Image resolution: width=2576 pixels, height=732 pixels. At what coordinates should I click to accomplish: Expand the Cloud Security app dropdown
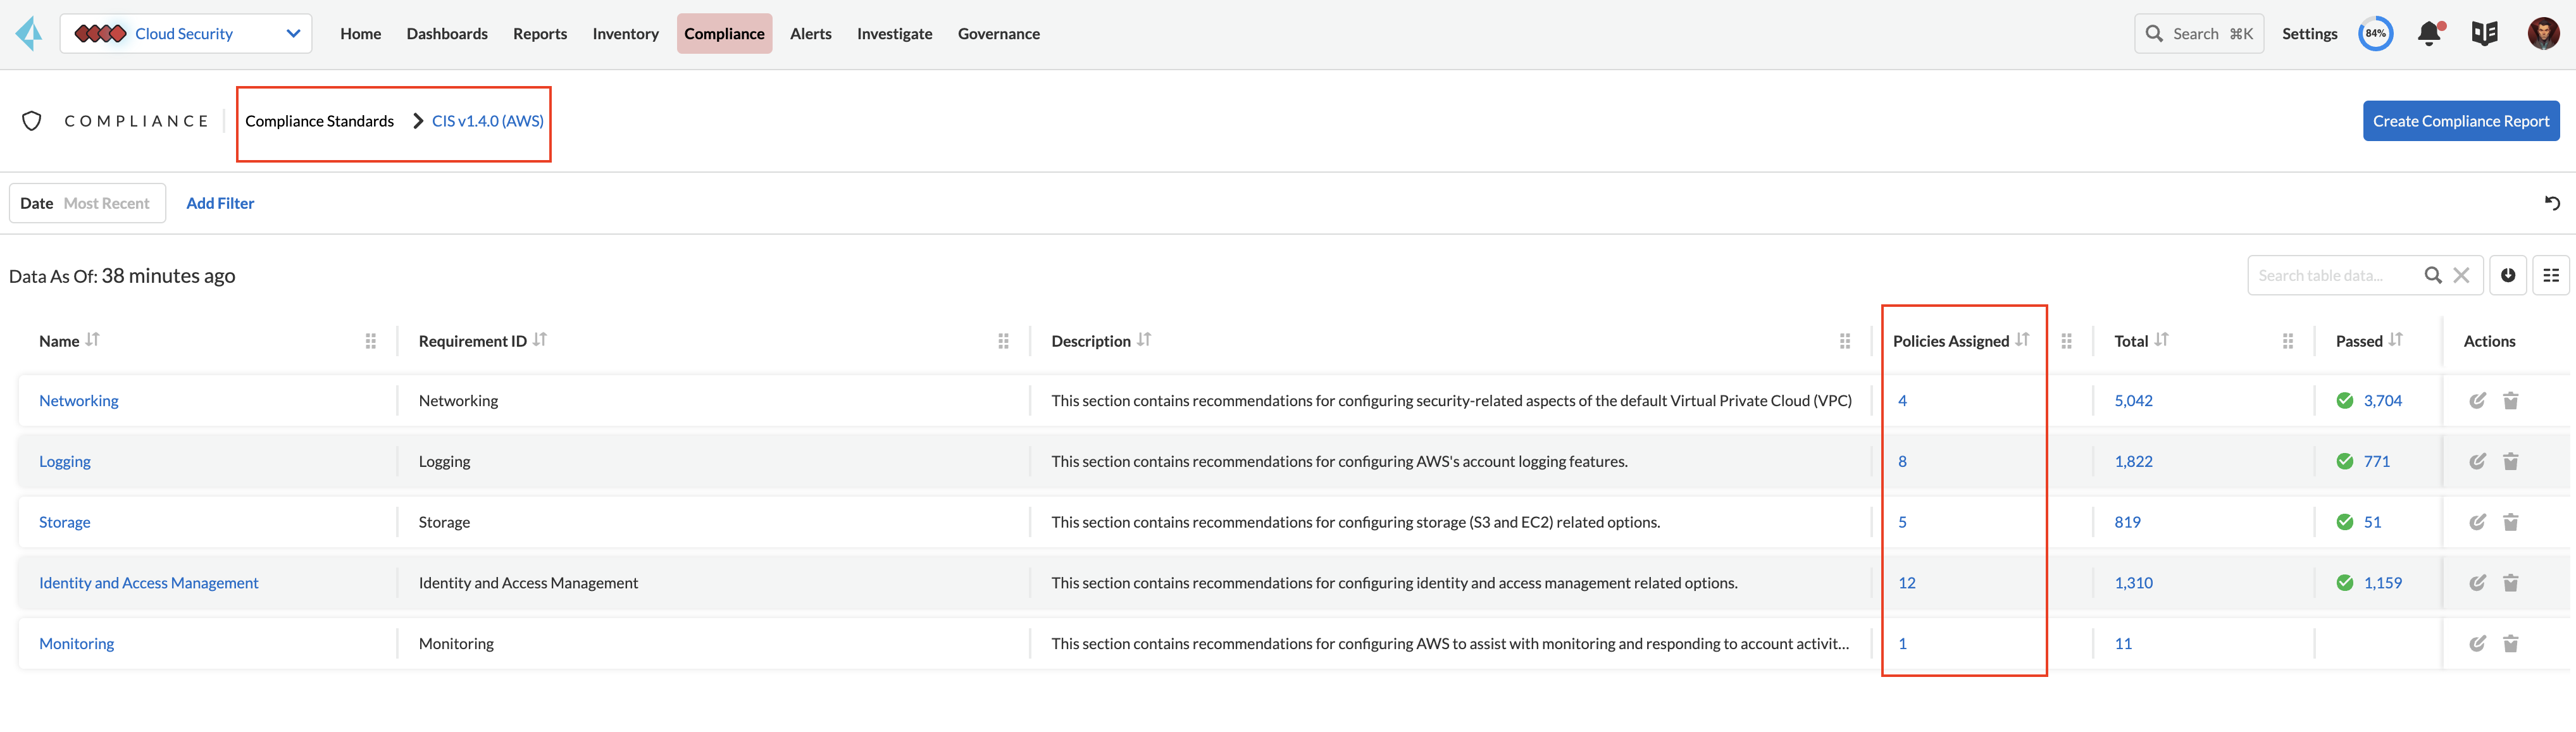pyautogui.click(x=293, y=34)
